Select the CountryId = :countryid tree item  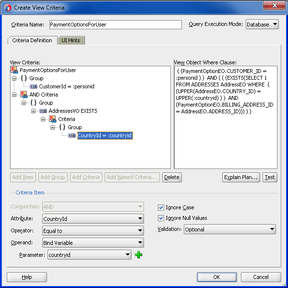click(105, 135)
